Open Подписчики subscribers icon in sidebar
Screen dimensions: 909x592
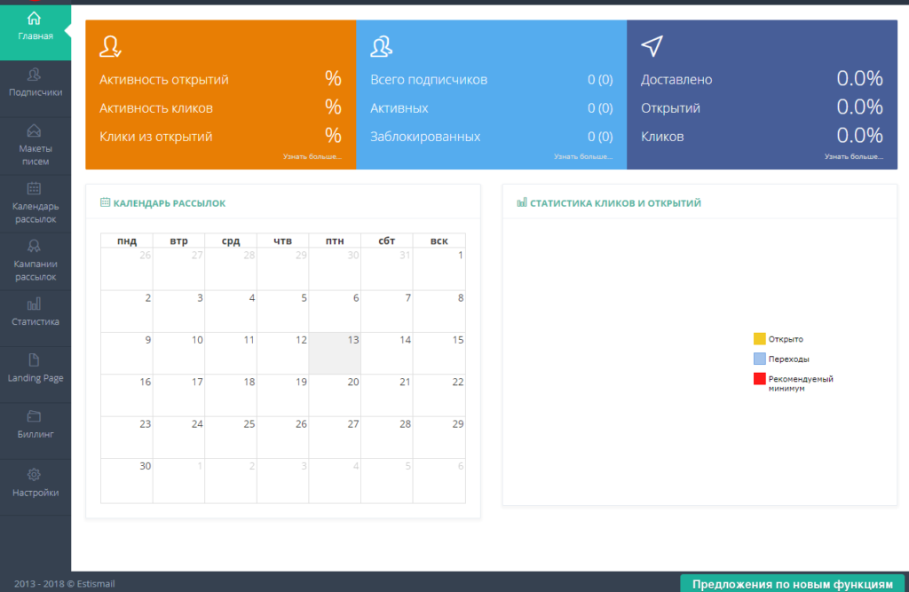(x=35, y=75)
